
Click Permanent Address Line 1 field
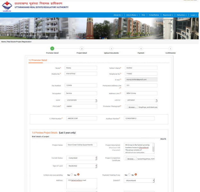pyautogui.click(x=141, y=85)
